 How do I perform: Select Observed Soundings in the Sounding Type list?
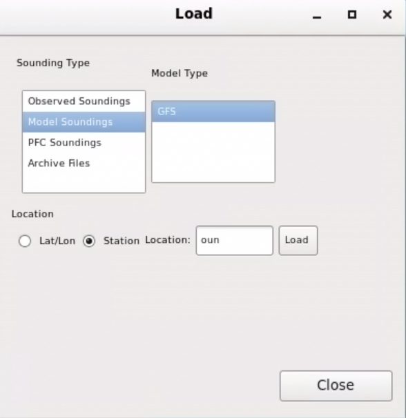click(x=84, y=101)
